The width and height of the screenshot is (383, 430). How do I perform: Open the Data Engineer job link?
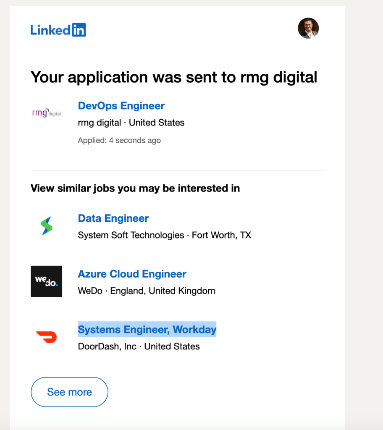113,218
